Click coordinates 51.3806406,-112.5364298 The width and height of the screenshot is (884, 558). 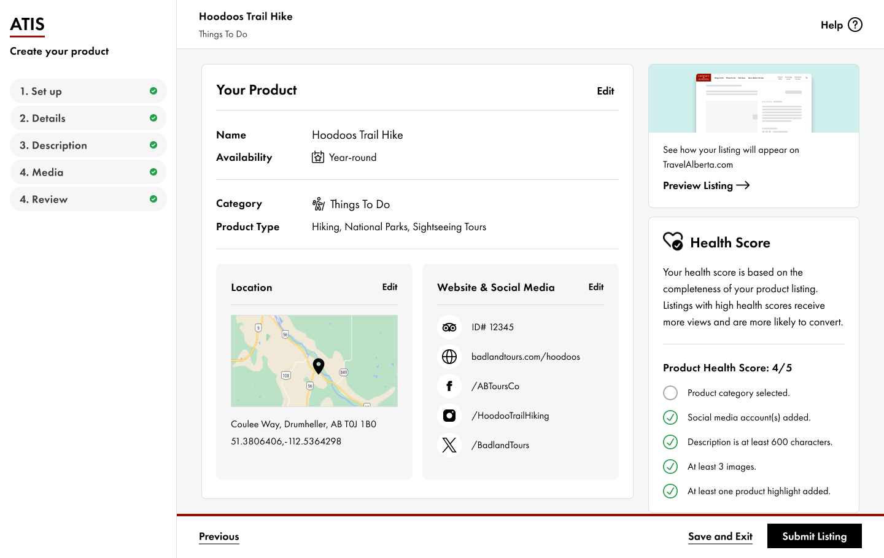coord(286,441)
